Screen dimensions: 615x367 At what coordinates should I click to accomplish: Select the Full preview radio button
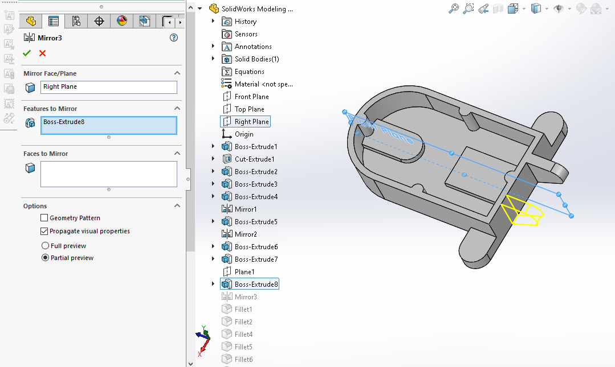(x=46, y=246)
